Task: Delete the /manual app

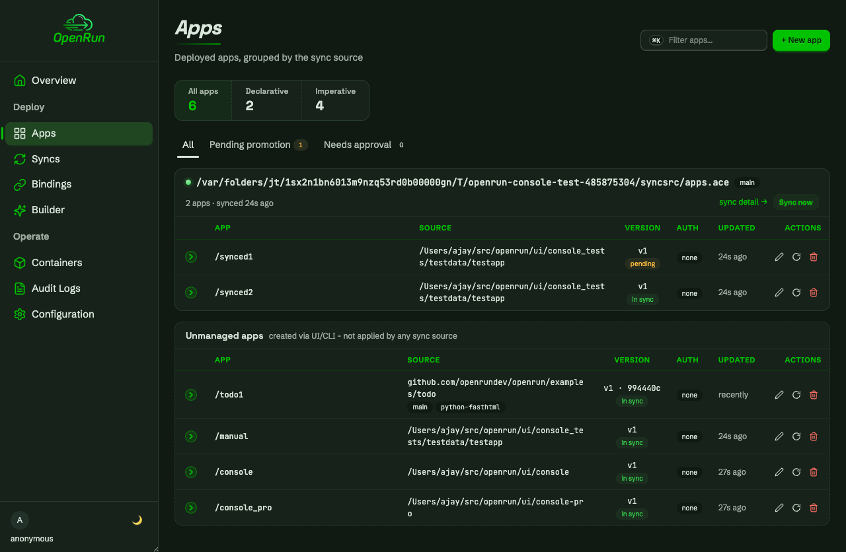Action: point(814,436)
